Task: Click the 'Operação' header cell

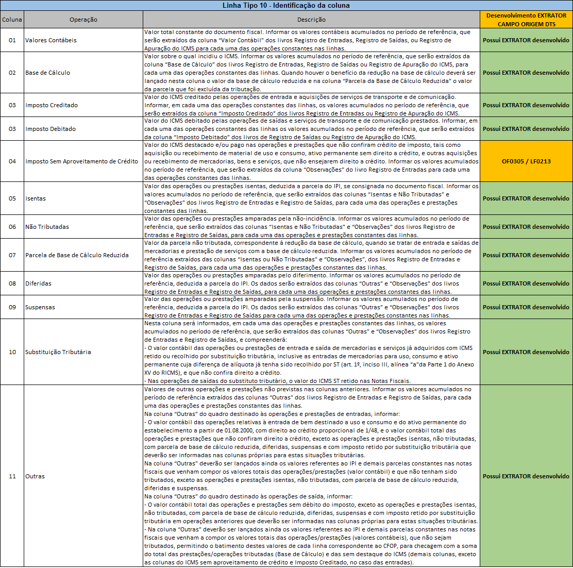Action: [x=83, y=20]
